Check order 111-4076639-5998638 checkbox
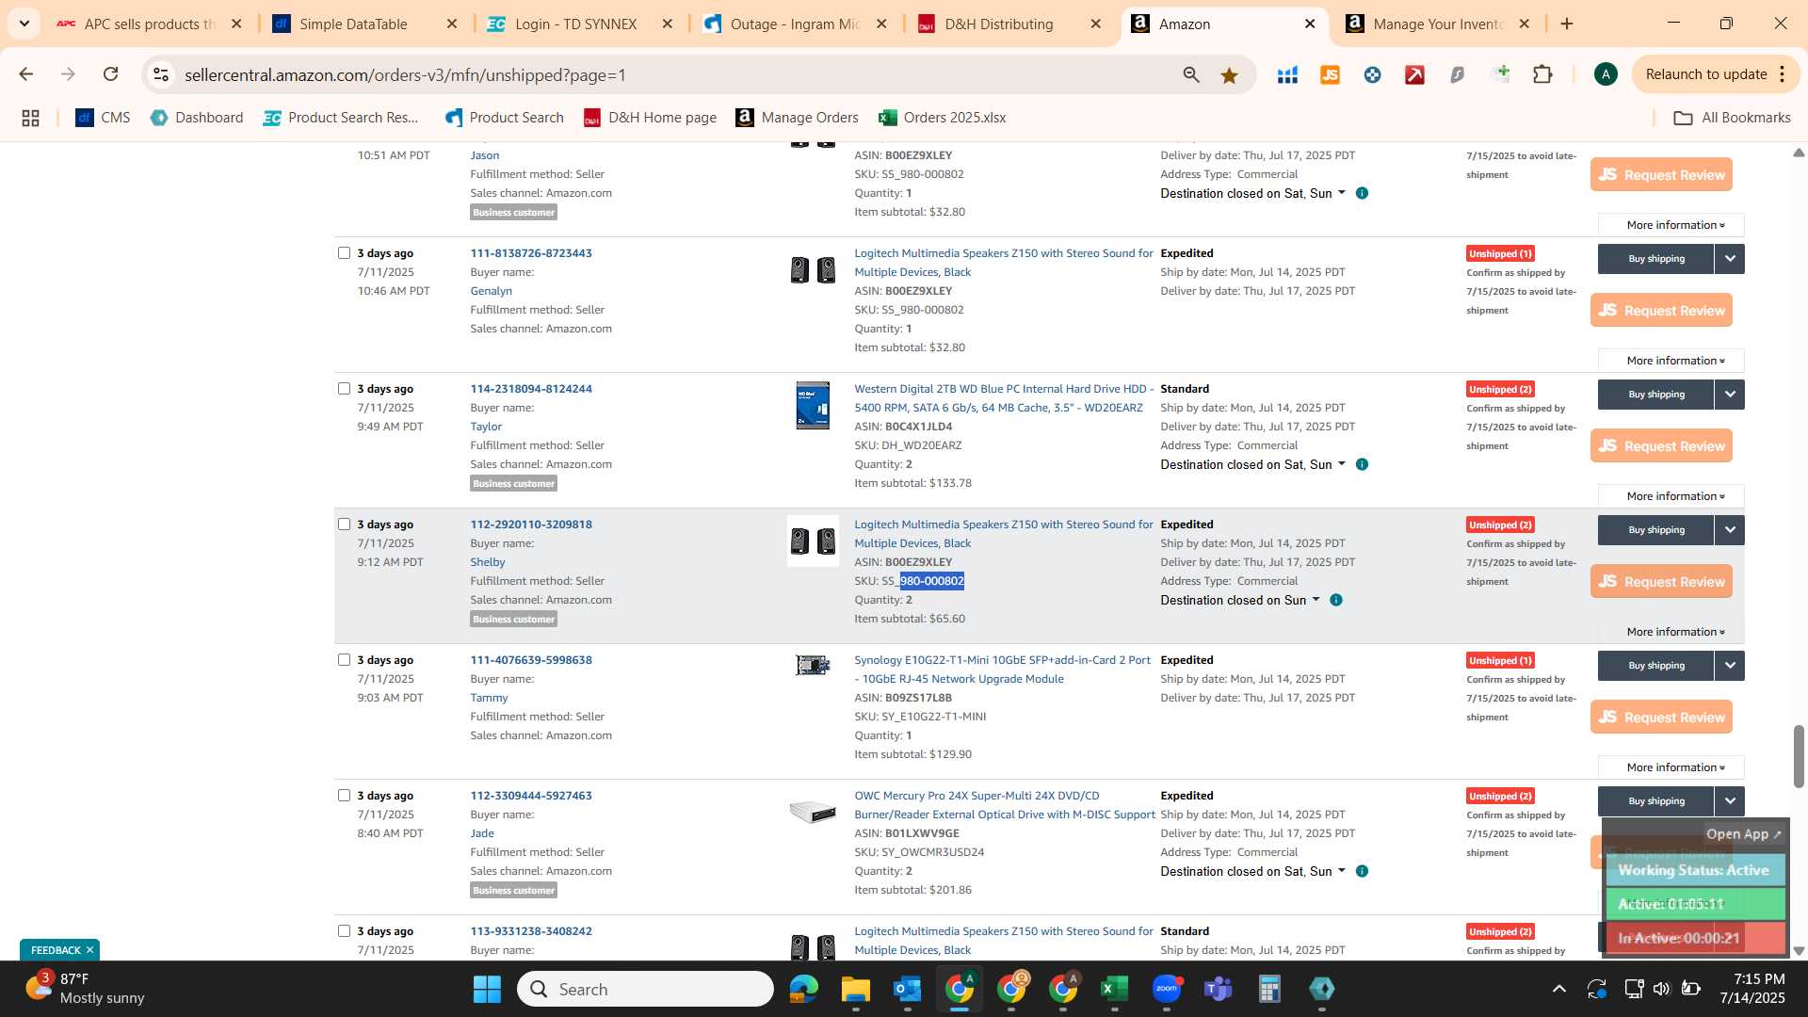This screenshot has width=1808, height=1017. (344, 659)
